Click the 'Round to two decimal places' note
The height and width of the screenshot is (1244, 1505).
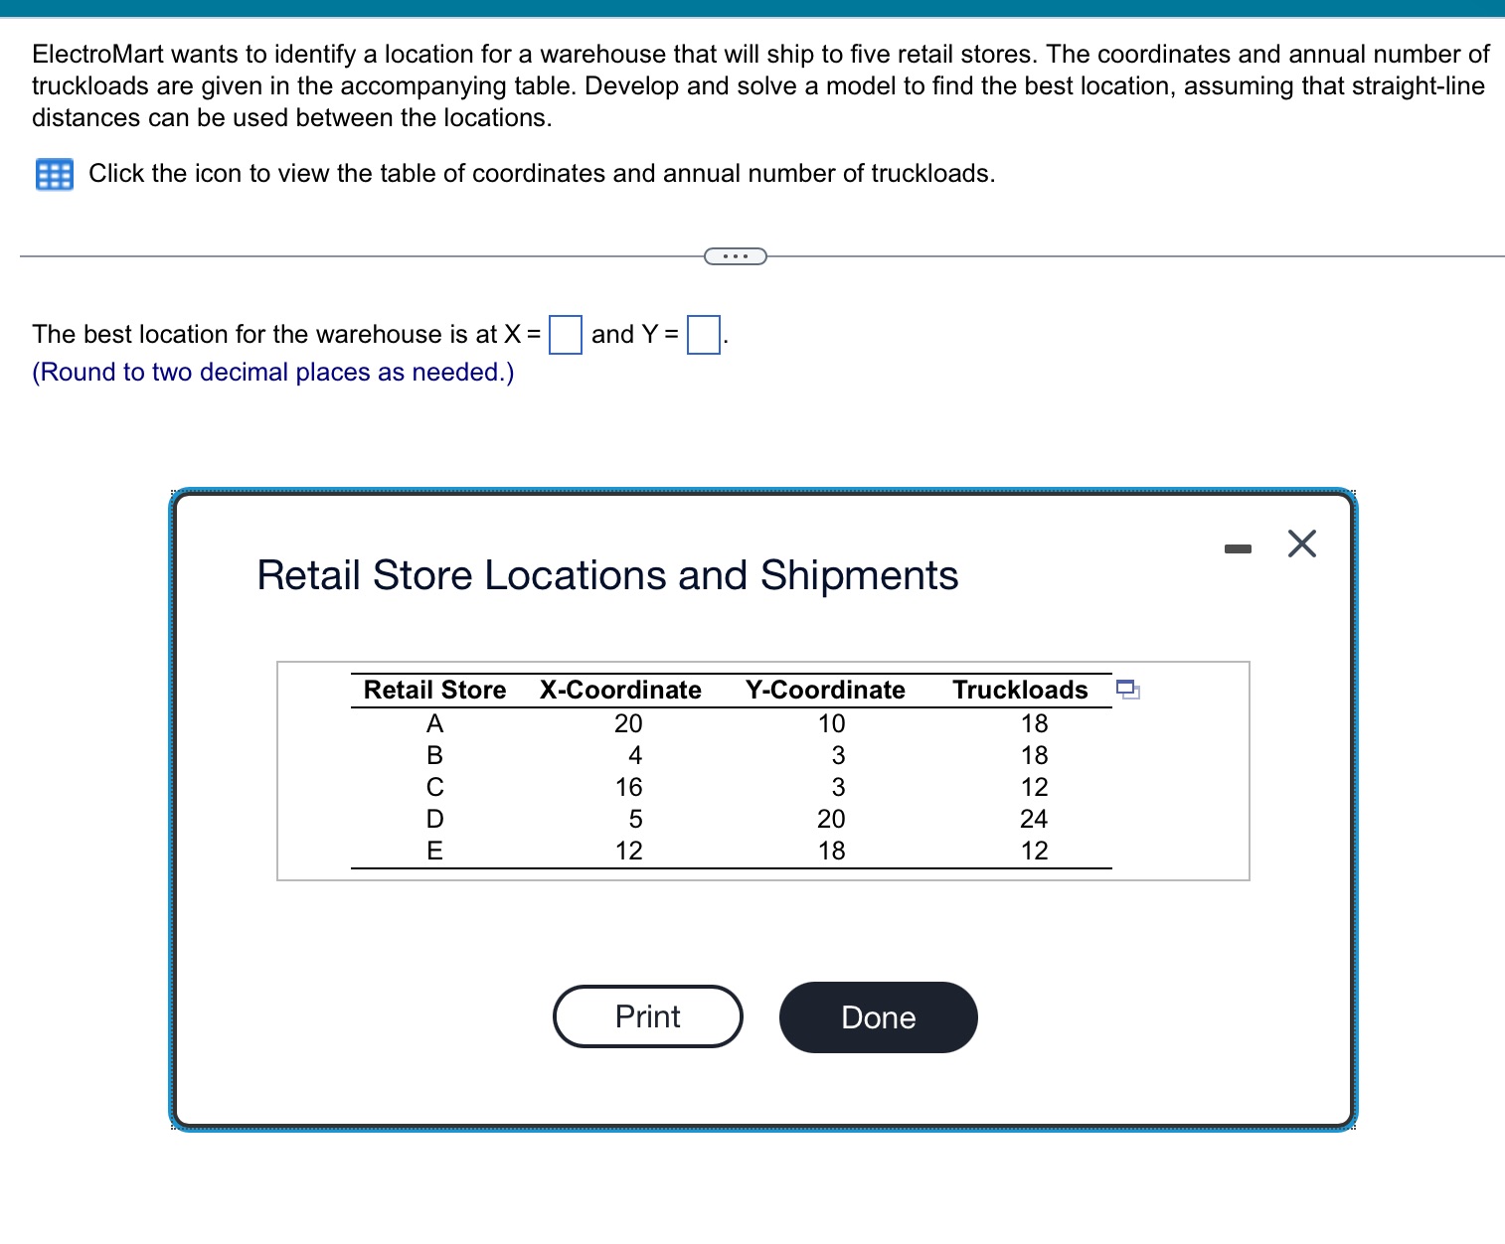(x=273, y=372)
